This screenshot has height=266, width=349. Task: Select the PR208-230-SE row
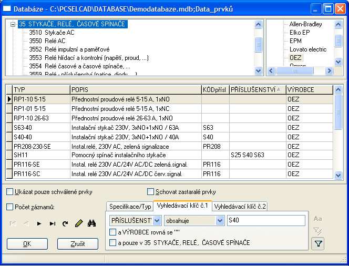[169, 147]
